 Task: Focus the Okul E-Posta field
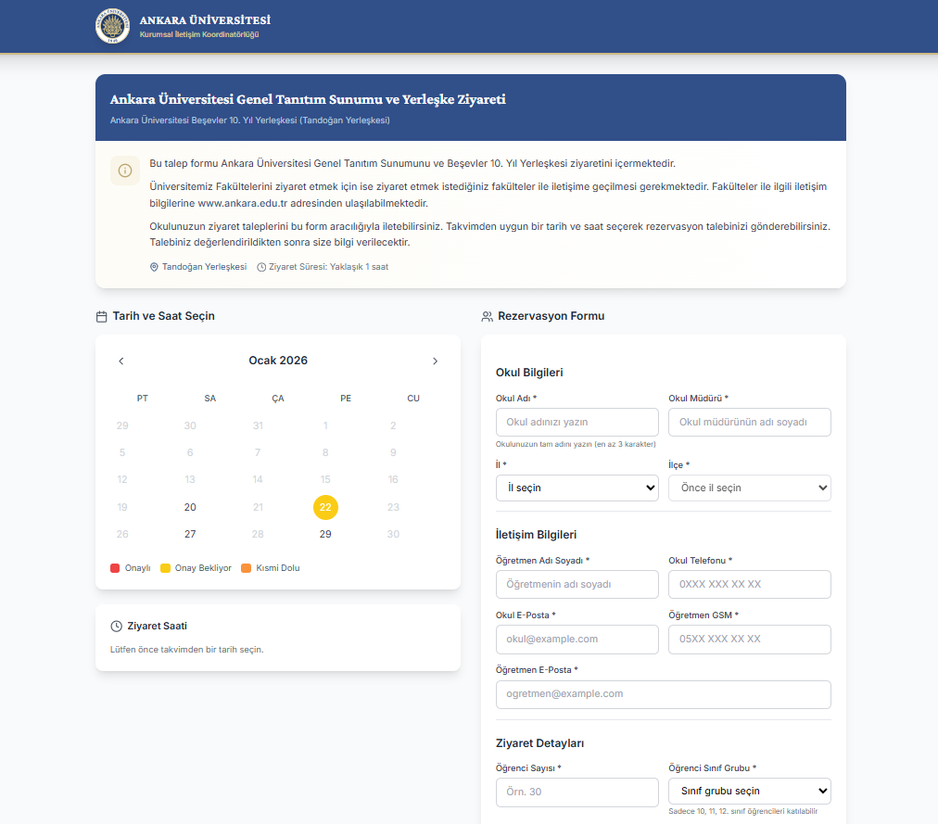pyautogui.click(x=577, y=640)
